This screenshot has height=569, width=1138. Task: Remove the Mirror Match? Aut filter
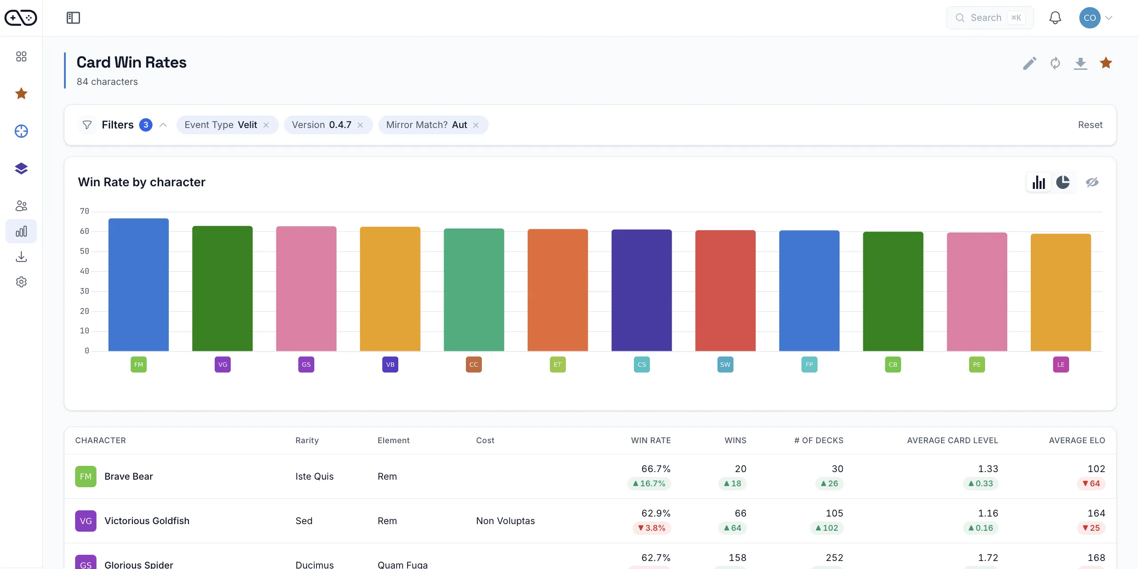[476, 125]
